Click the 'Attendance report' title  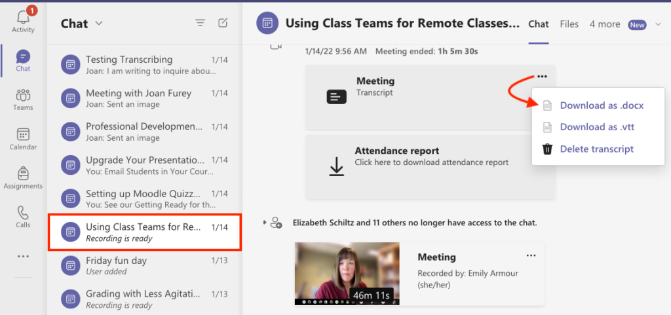[397, 151]
